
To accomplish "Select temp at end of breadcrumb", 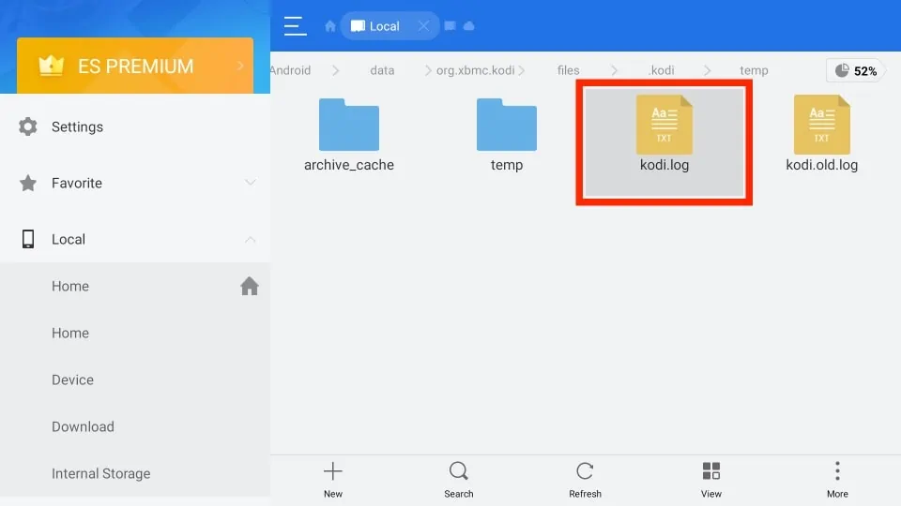I will coord(754,70).
